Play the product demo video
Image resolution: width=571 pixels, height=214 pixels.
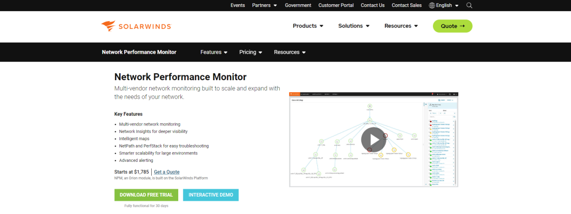pos(374,140)
